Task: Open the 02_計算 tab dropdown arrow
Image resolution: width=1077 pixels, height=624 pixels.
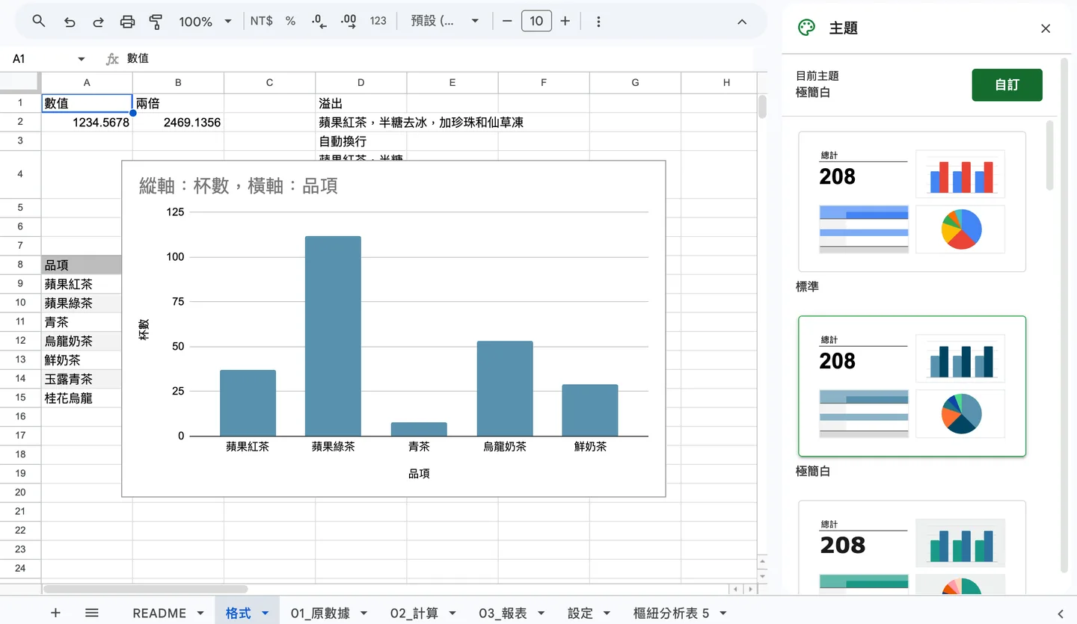Action: [452, 614]
